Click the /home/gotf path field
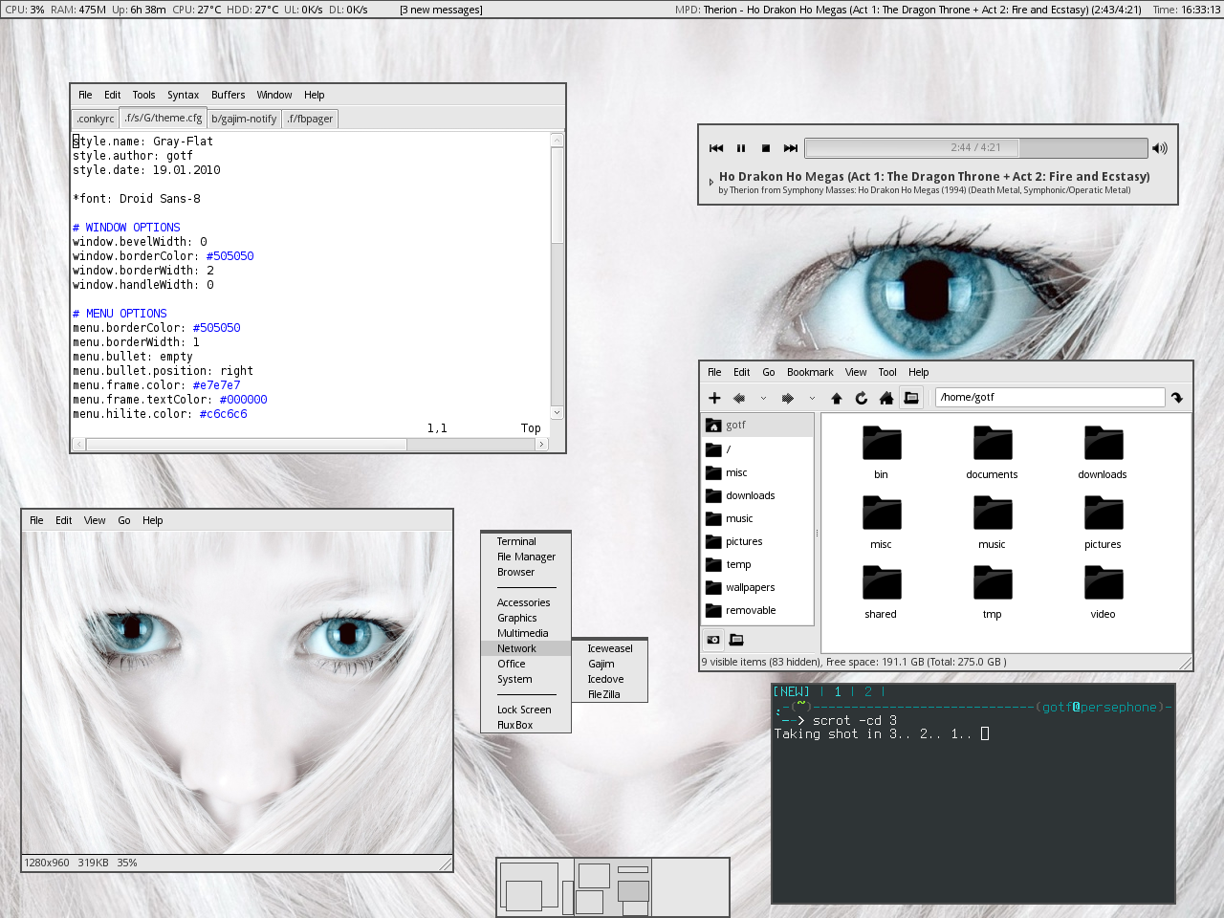The image size is (1224, 918). [1050, 397]
